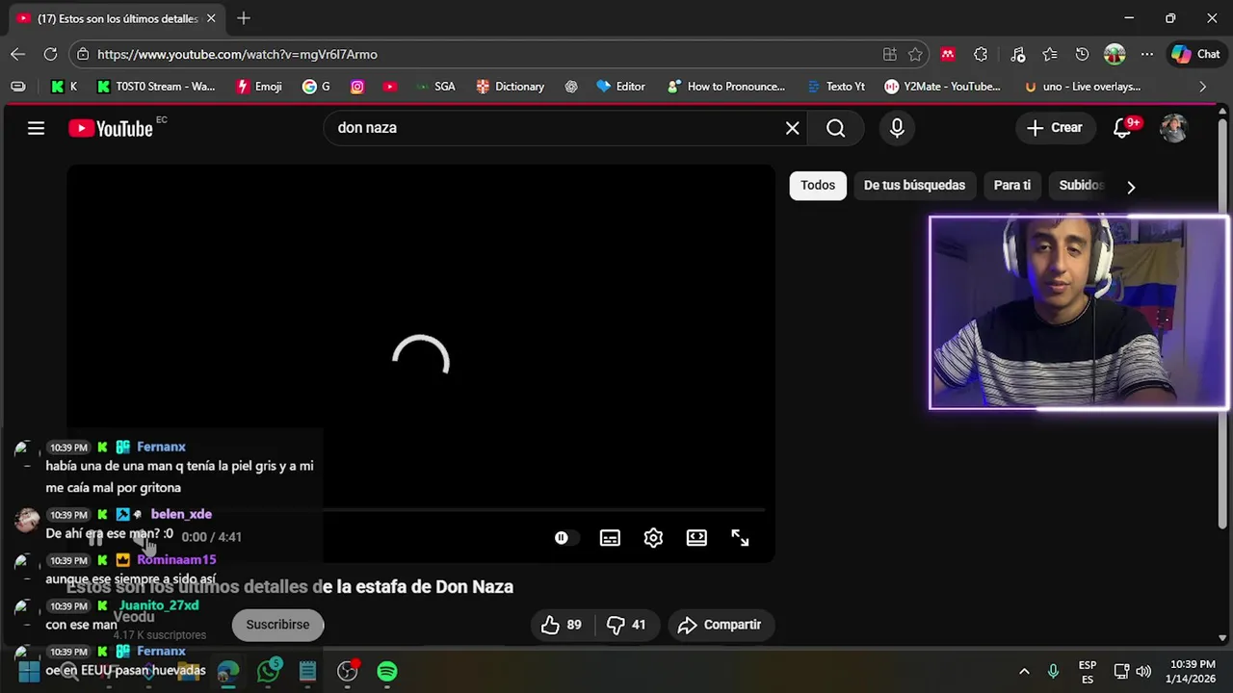Open the Instagram bookmark icon
The height and width of the screenshot is (693, 1233).
click(357, 87)
